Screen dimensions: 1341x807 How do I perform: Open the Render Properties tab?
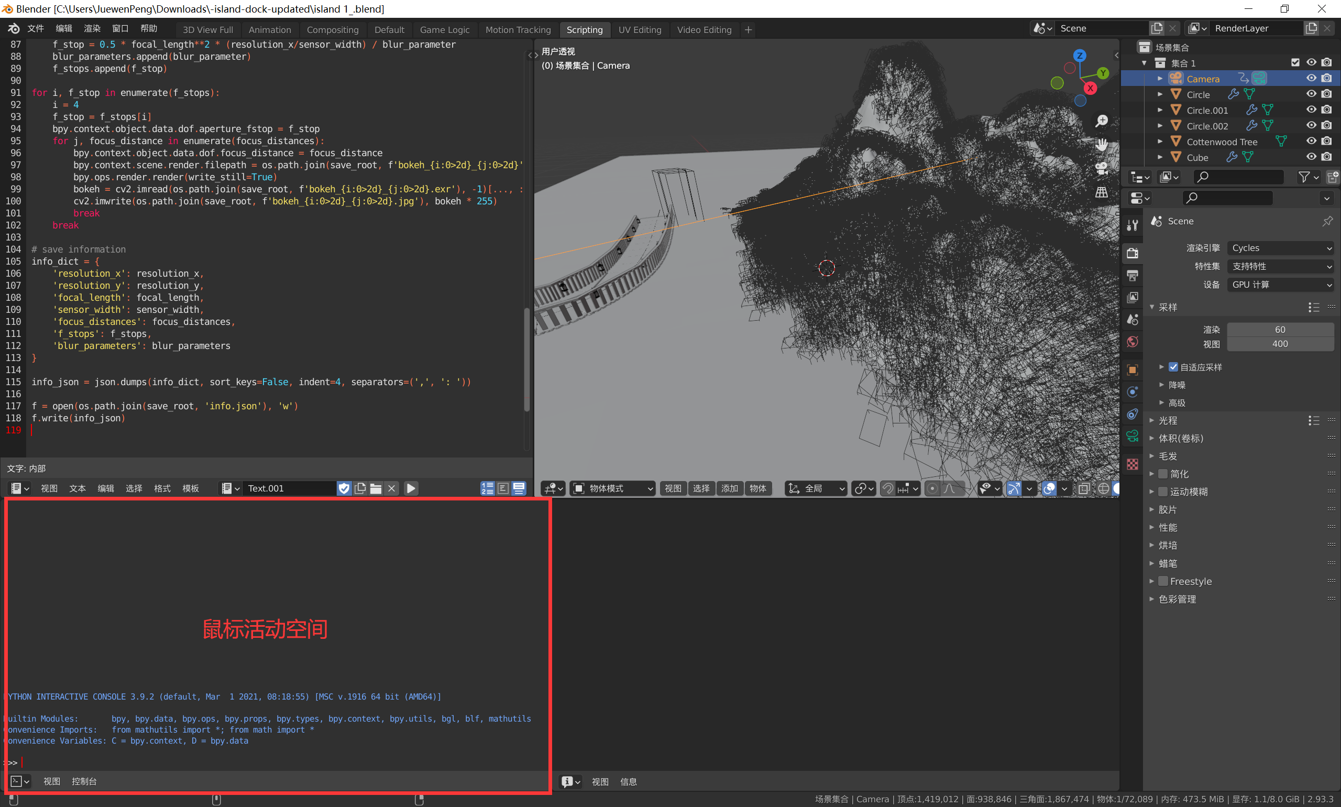point(1133,253)
